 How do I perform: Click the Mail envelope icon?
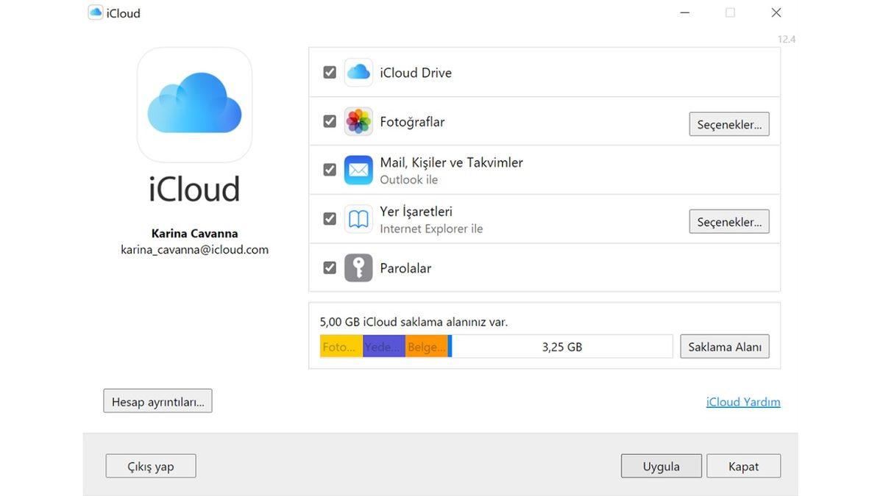coord(358,169)
